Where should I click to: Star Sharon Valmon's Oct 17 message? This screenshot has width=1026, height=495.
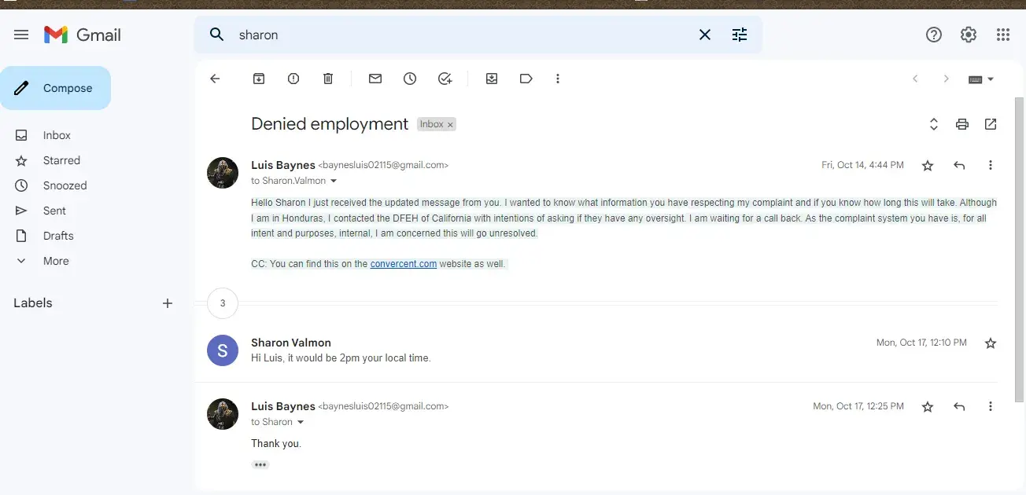pos(991,343)
